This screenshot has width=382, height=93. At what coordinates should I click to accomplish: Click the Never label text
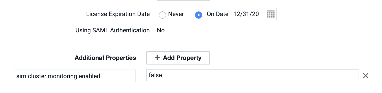(x=176, y=14)
